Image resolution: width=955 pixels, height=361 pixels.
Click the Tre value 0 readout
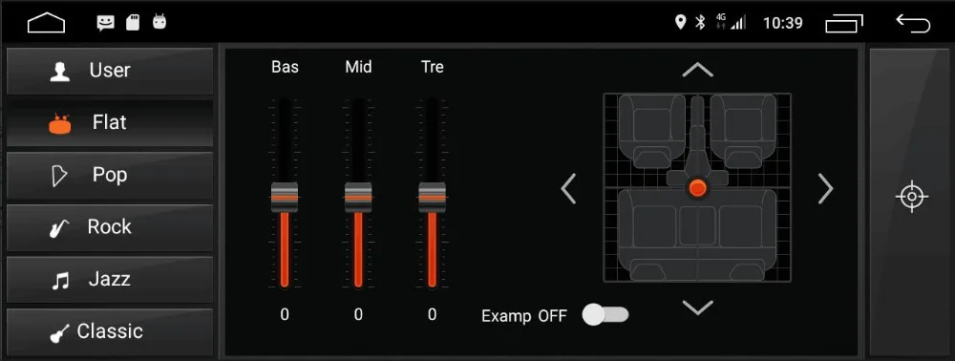coord(432,315)
